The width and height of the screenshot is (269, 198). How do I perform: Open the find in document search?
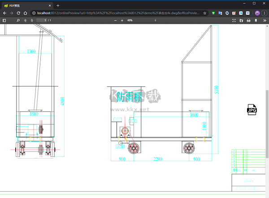[x=17, y=21]
